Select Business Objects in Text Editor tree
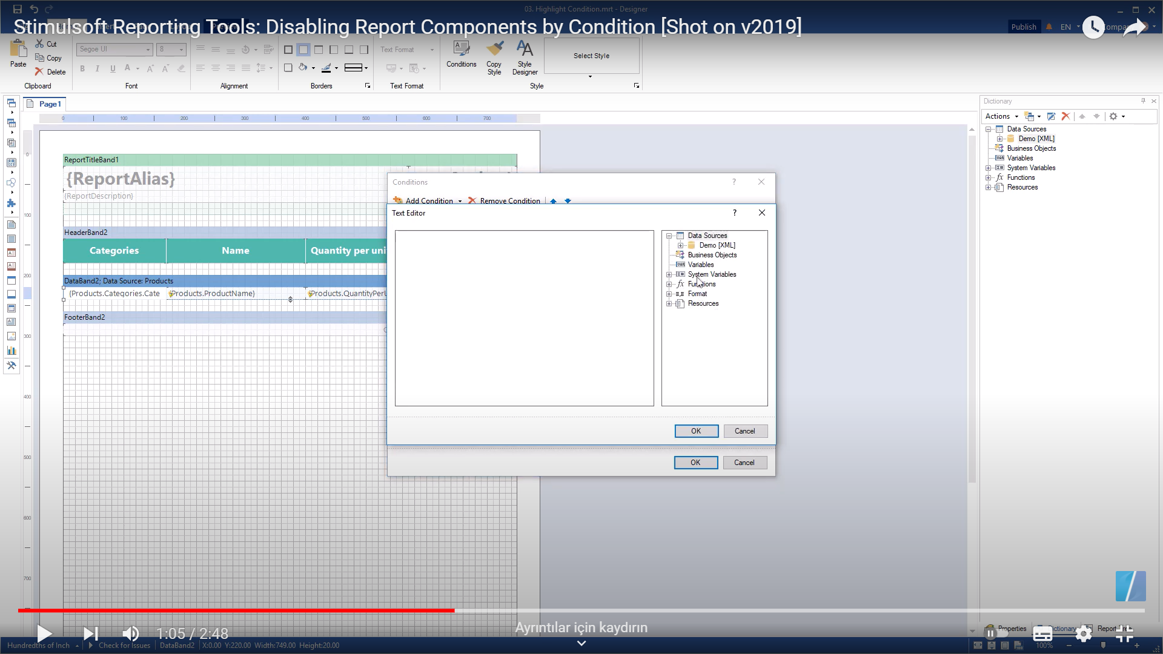Screen dimensions: 1163x654 coord(712,255)
